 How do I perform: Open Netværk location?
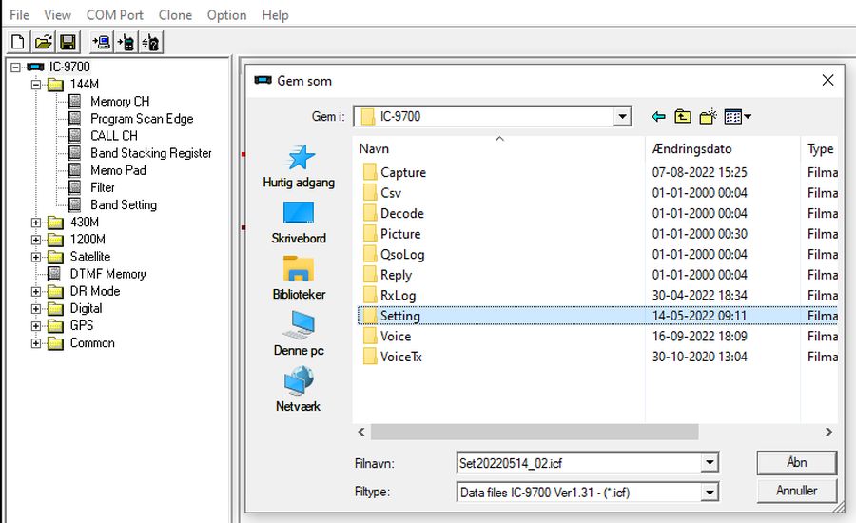point(299,390)
